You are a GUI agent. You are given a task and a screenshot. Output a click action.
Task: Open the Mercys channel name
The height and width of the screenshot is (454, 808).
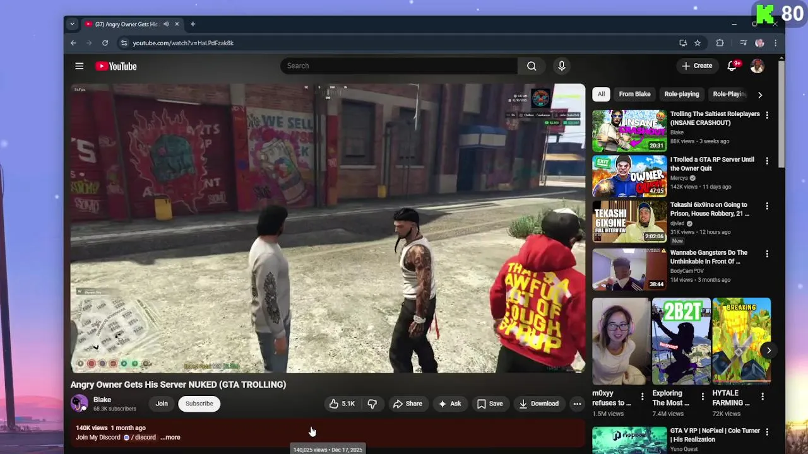(x=679, y=178)
